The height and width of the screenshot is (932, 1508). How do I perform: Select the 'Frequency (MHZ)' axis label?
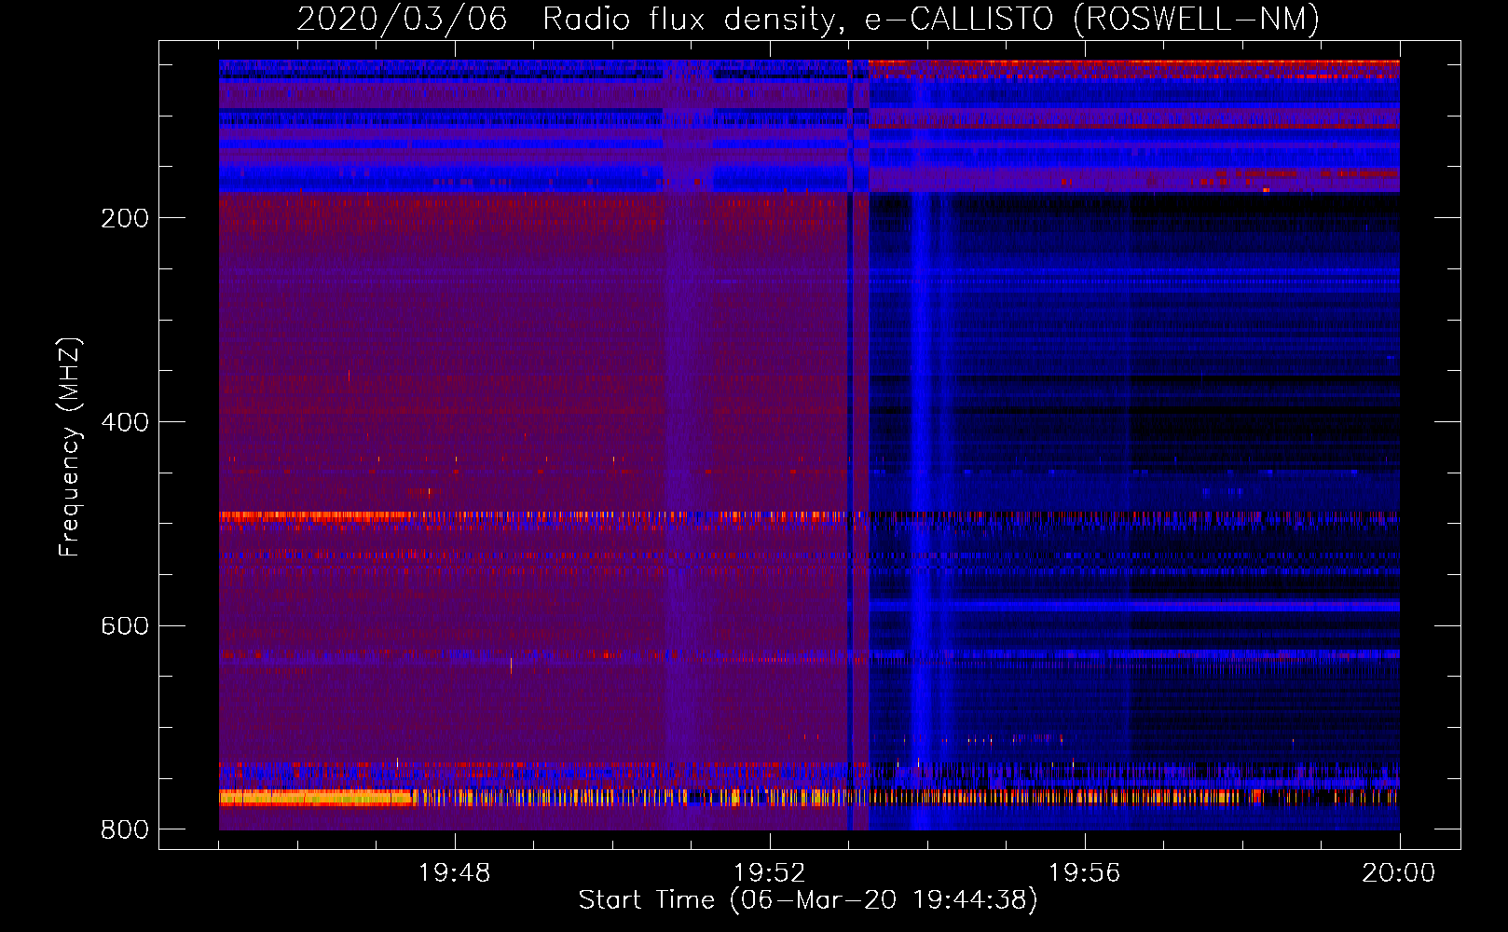pyautogui.click(x=70, y=447)
